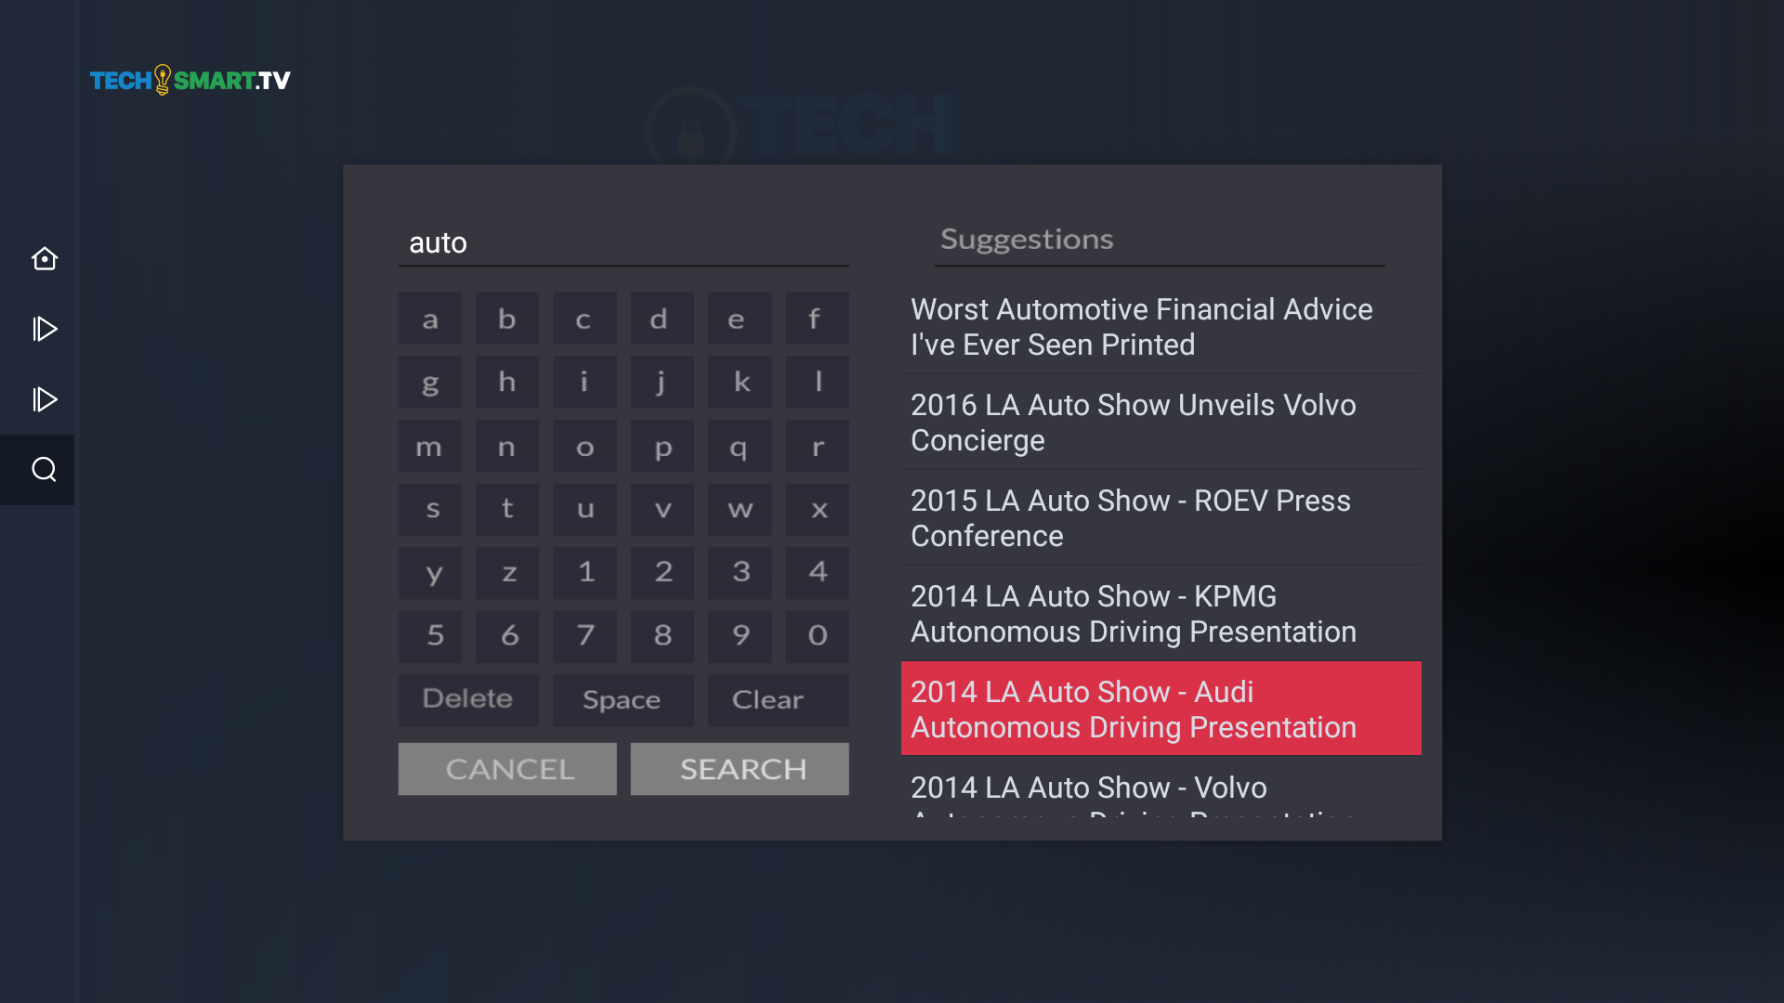This screenshot has width=1784, height=1003.
Task: Click the SEARCH button
Action: pos(740,769)
